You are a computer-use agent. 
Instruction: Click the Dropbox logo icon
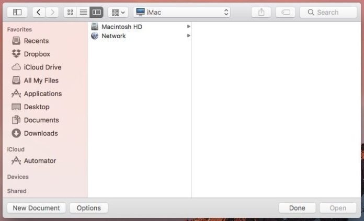[x=16, y=54]
